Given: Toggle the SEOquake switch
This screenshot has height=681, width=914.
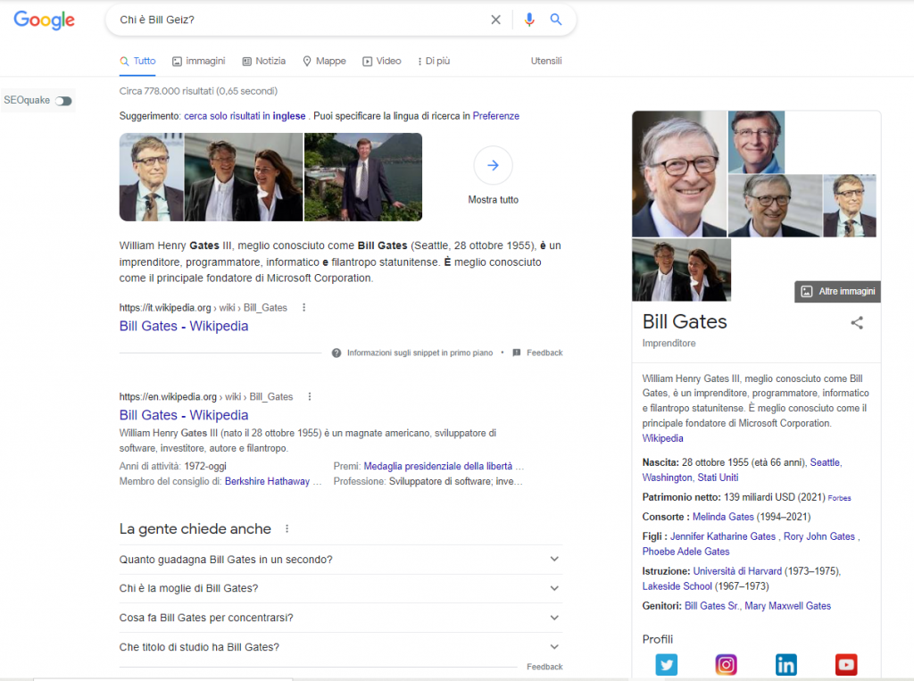Looking at the screenshot, I should pyautogui.click(x=63, y=101).
